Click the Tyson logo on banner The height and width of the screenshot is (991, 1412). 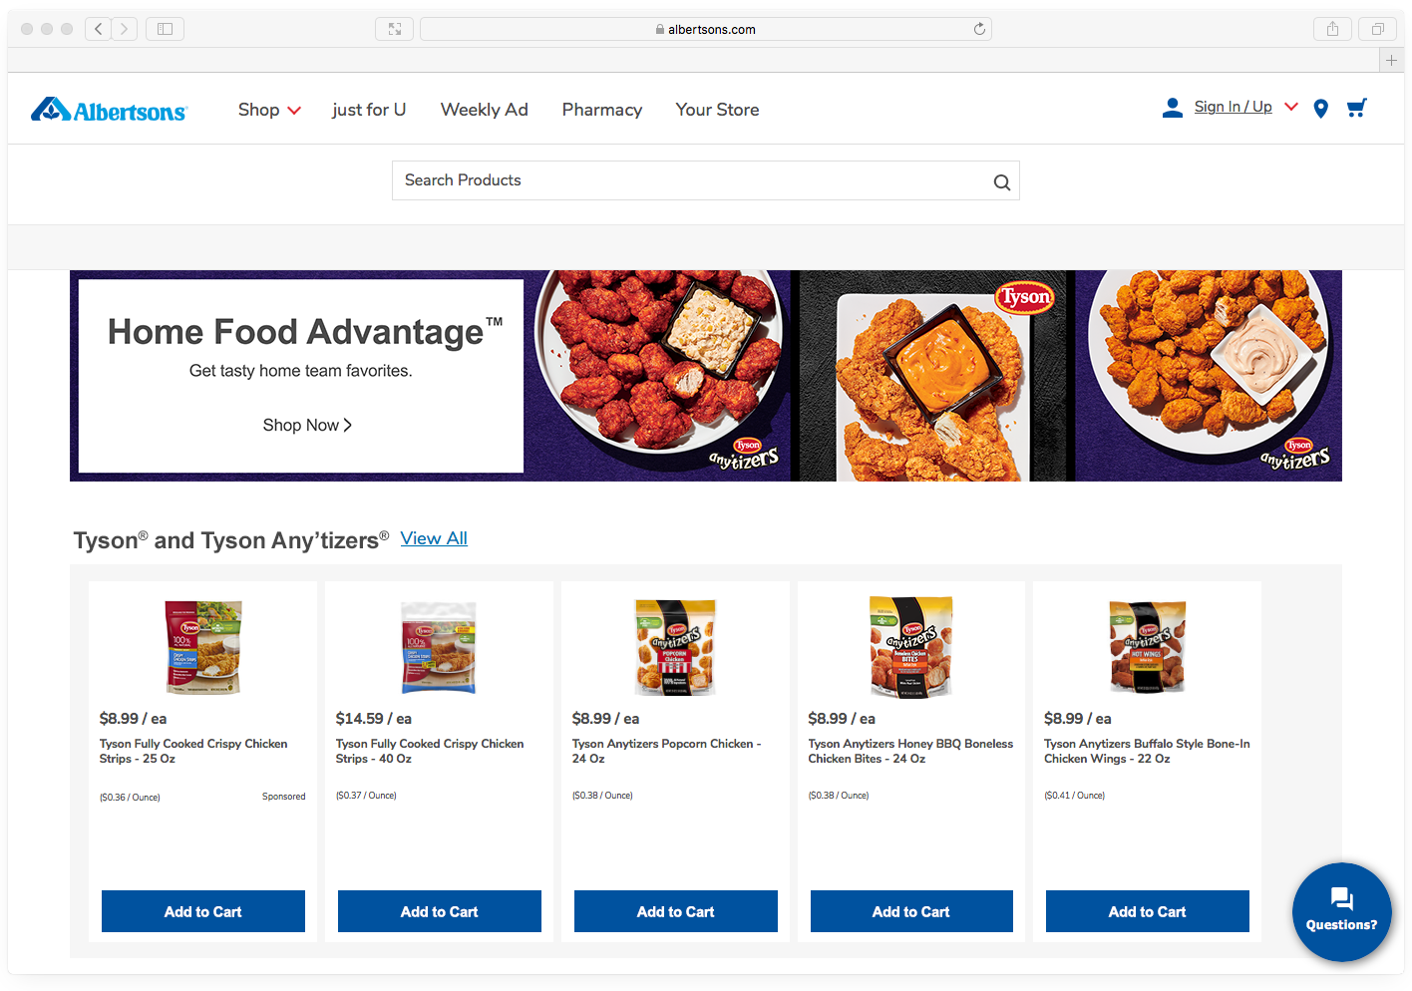click(x=1026, y=297)
